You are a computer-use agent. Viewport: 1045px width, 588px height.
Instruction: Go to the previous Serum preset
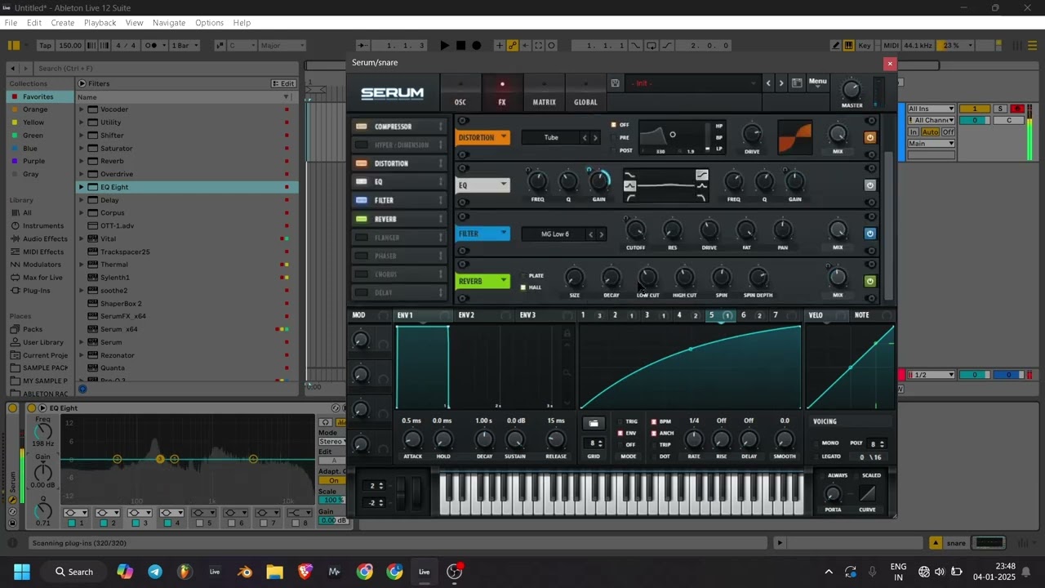tap(768, 82)
